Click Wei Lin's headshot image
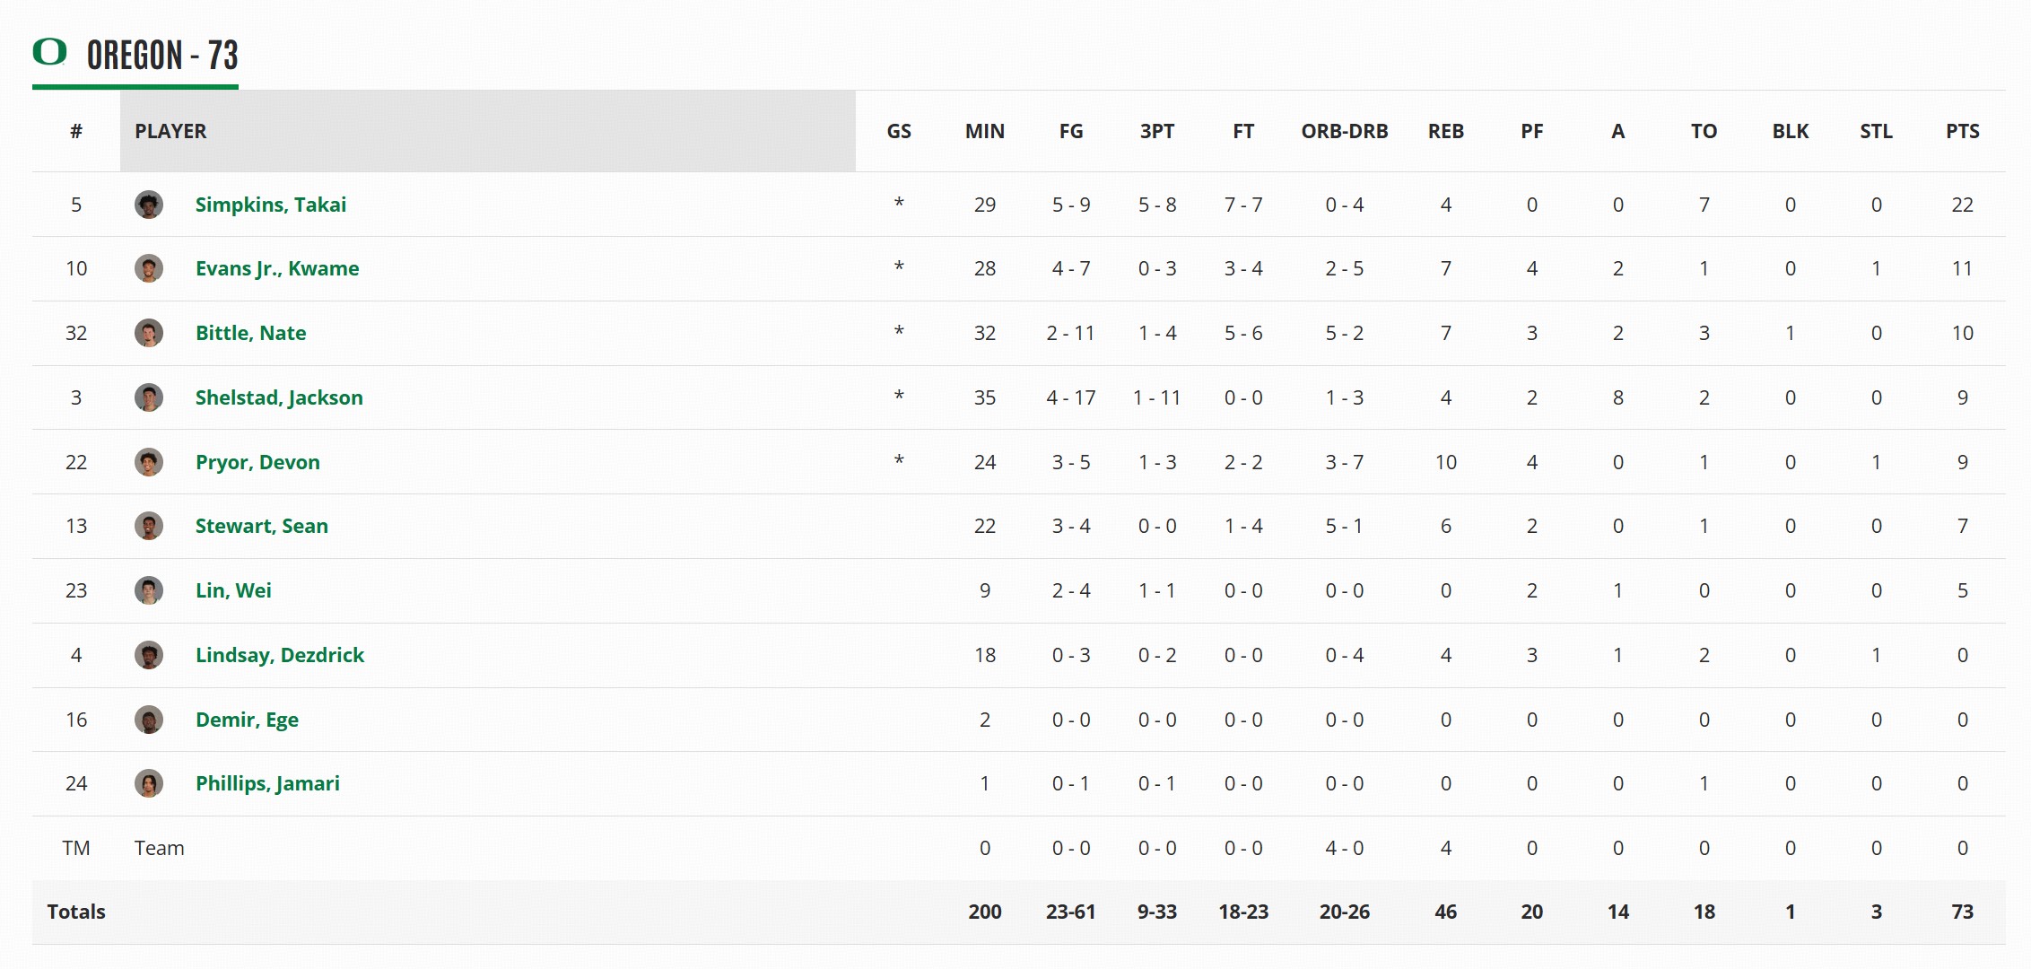2031x969 pixels. click(x=149, y=590)
